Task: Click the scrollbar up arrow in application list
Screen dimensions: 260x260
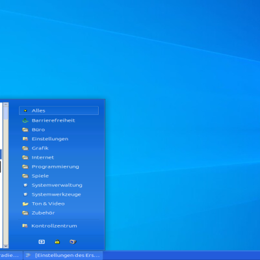Action: 6,105
